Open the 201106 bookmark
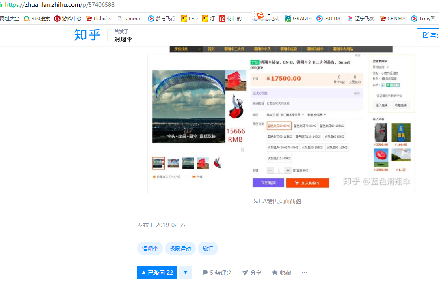439x283 pixels. (x=329, y=19)
